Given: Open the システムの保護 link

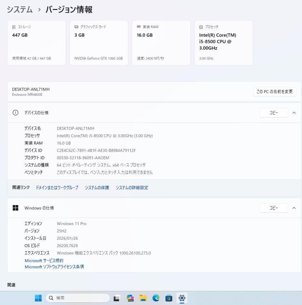Looking at the screenshot, I should 97,187.
